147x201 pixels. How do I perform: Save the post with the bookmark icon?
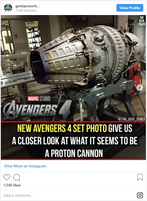[140, 177]
